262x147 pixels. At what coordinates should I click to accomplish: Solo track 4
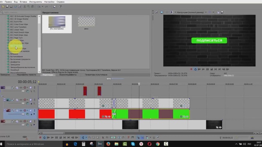click(34, 121)
